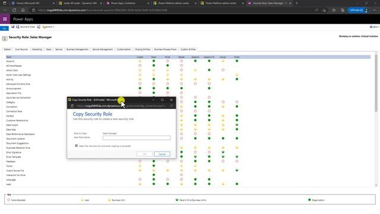The width and height of the screenshot is (380, 214).
Task: Click the Append To column header
Action: [x=209, y=57]
